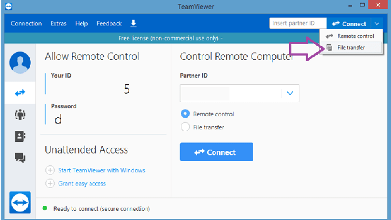The image size is (391, 220).
Task: Click the TeamViewer logo at bottom left
Action: tap(20, 203)
